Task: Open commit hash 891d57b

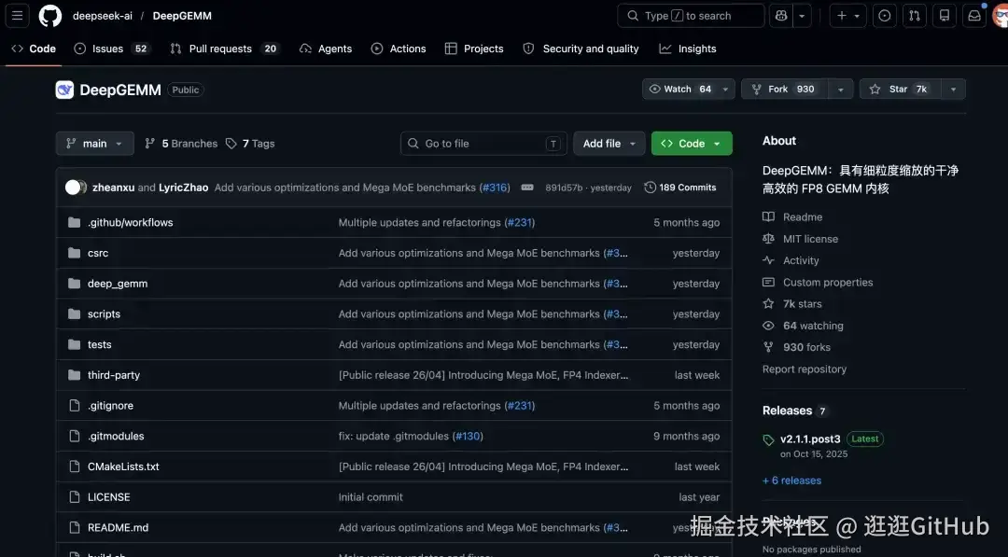Action: 564,188
